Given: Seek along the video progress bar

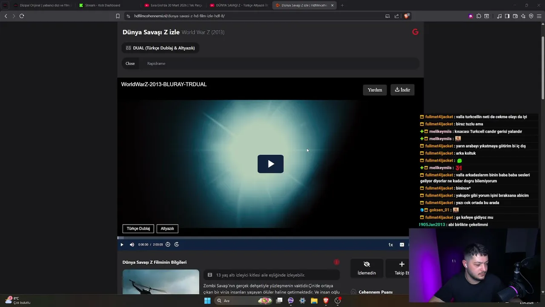Looking at the screenshot, I should coord(263,237).
